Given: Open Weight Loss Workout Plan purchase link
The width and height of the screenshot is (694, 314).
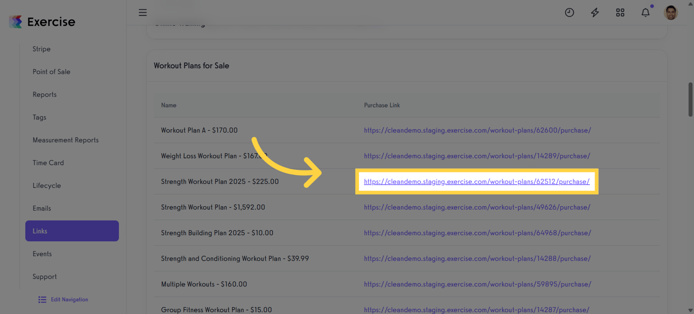Looking at the screenshot, I should click(477, 156).
